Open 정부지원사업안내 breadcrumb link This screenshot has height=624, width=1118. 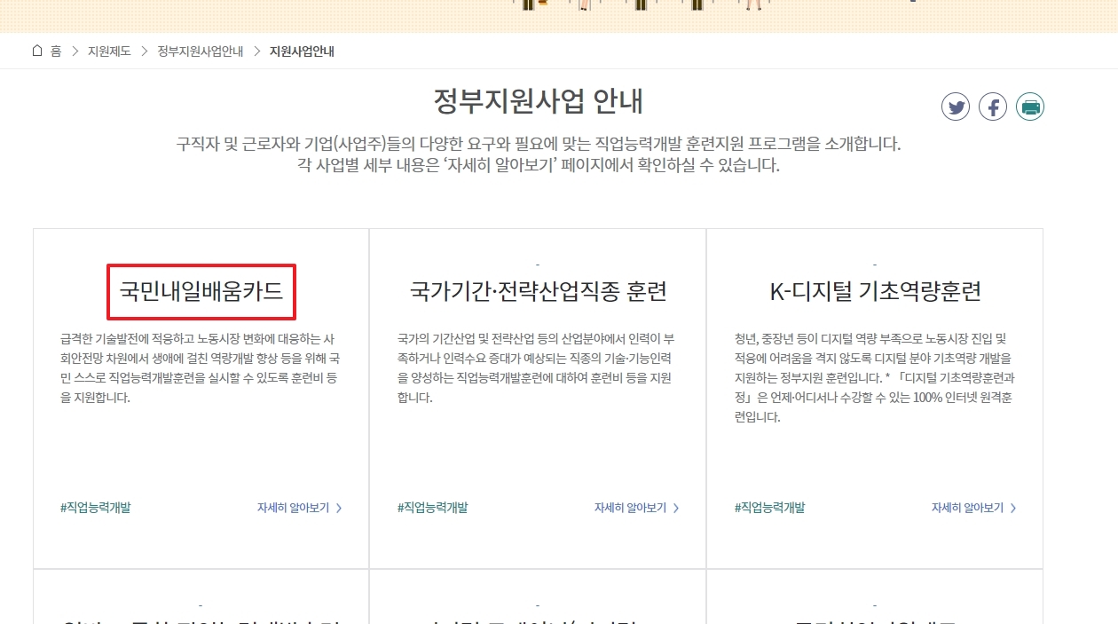201,51
